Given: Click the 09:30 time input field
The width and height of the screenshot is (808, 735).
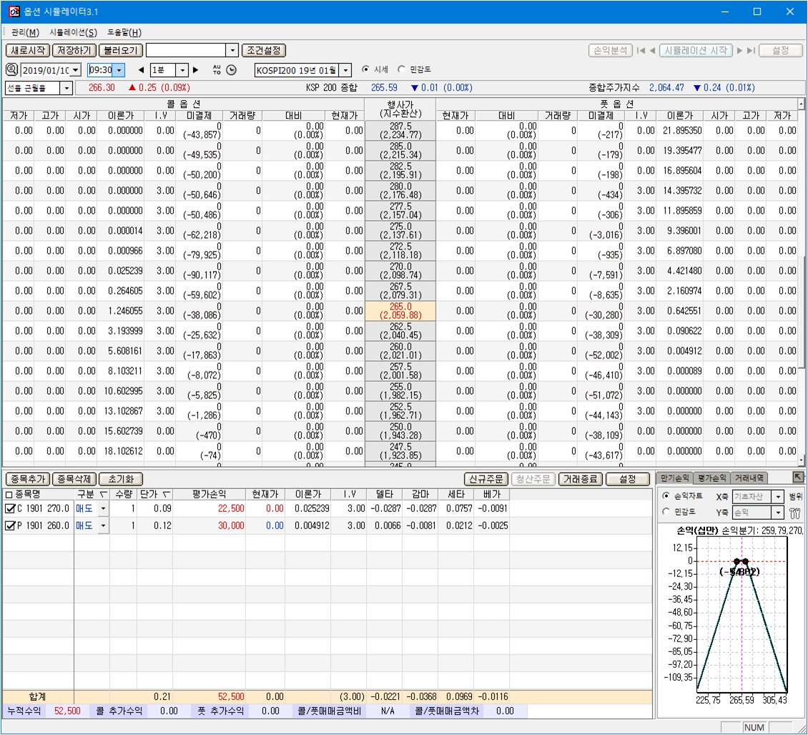Looking at the screenshot, I should [x=100, y=70].
